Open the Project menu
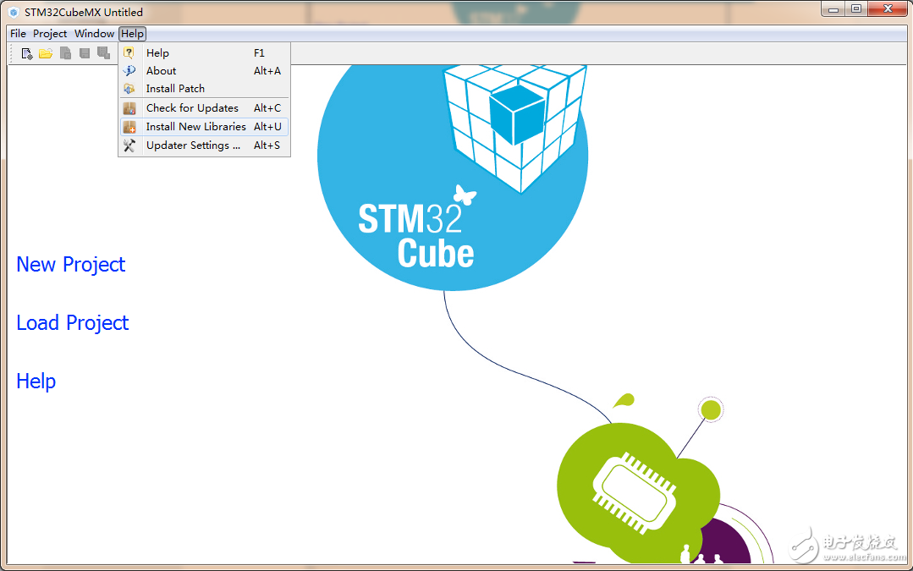 50,34
